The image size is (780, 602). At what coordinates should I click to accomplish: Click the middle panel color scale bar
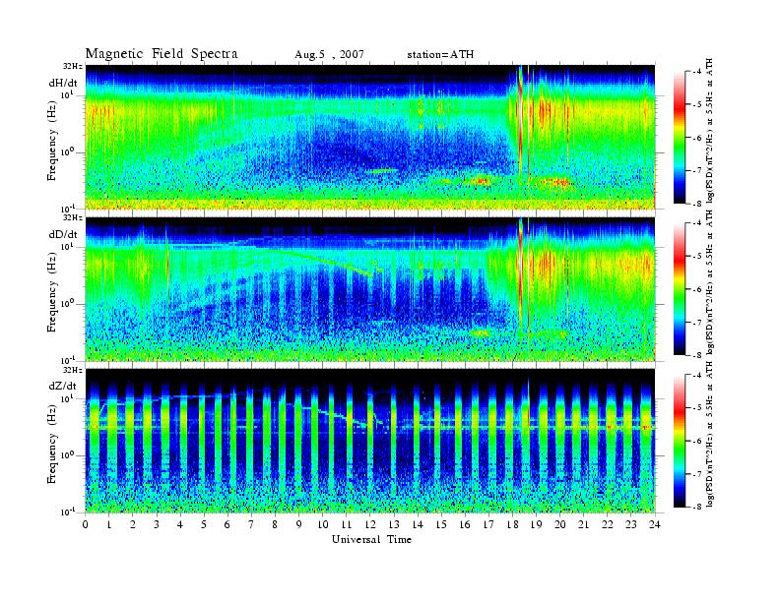679,289
